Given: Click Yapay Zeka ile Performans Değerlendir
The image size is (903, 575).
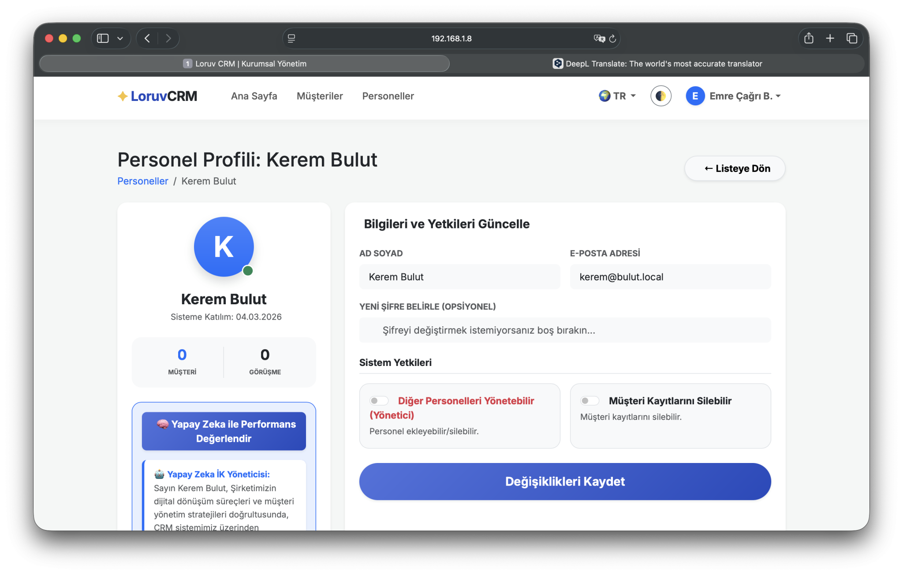Looking at the screenshot, I should [224, 431].
